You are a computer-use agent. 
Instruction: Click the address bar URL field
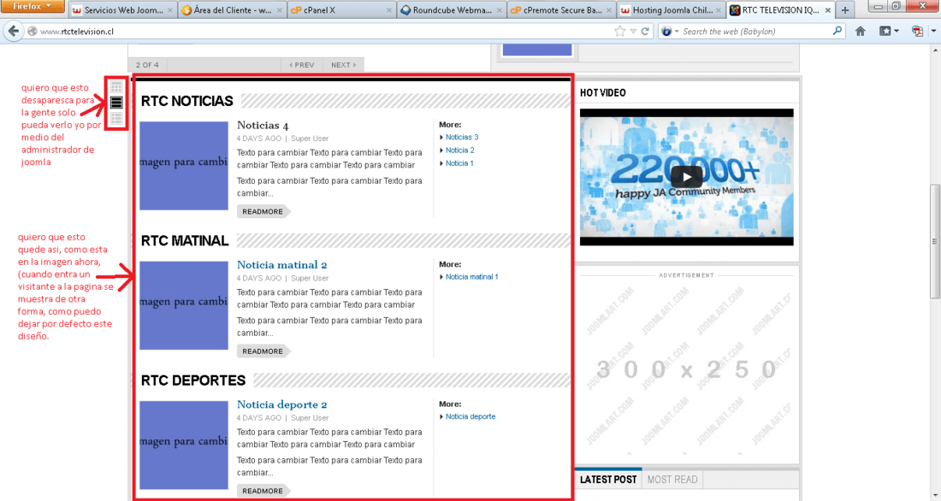pyautogui.click(x=324, y=31)
